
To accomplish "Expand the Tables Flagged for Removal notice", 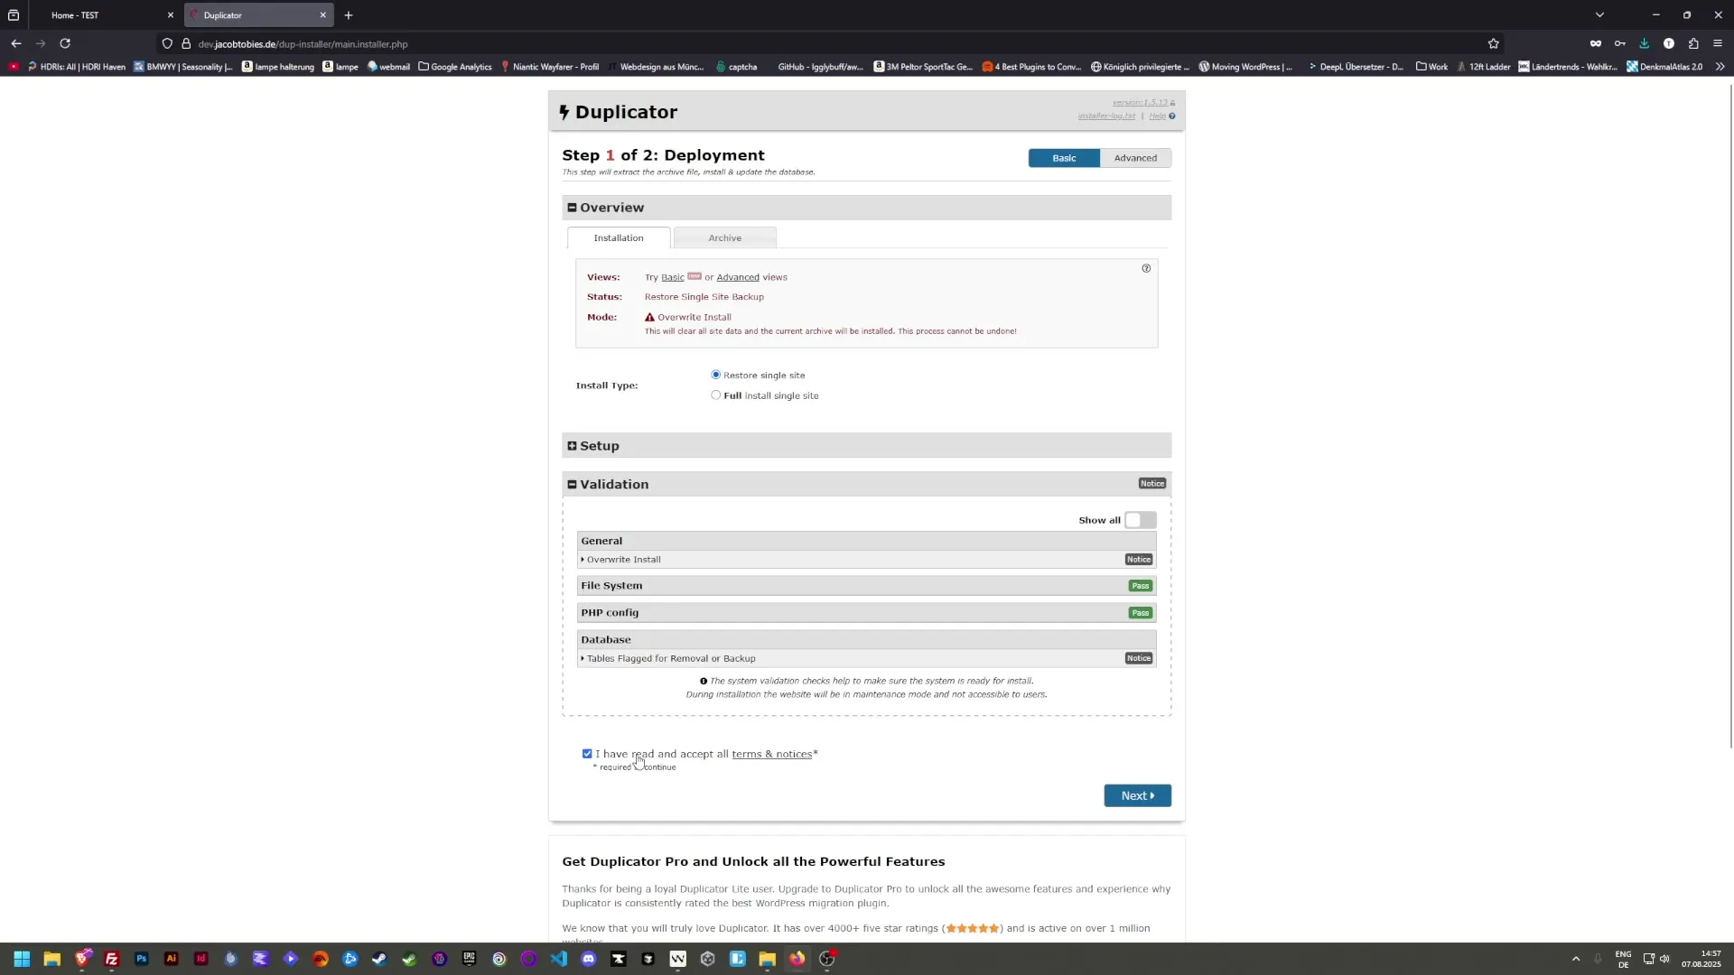I will (x=668, y=658).
